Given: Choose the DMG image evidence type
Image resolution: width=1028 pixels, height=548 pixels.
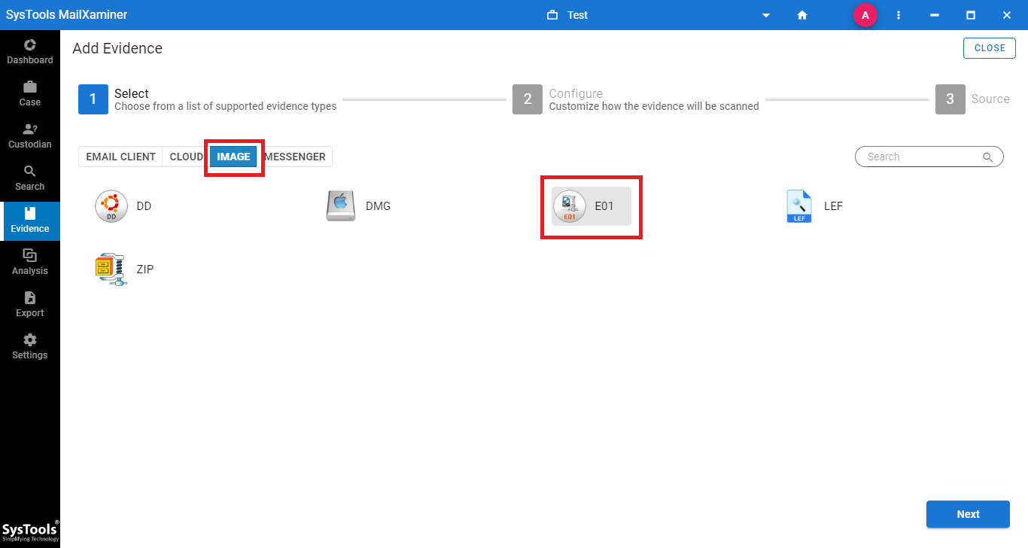Looking at the screenshot, I should click(x=359, y=206).
